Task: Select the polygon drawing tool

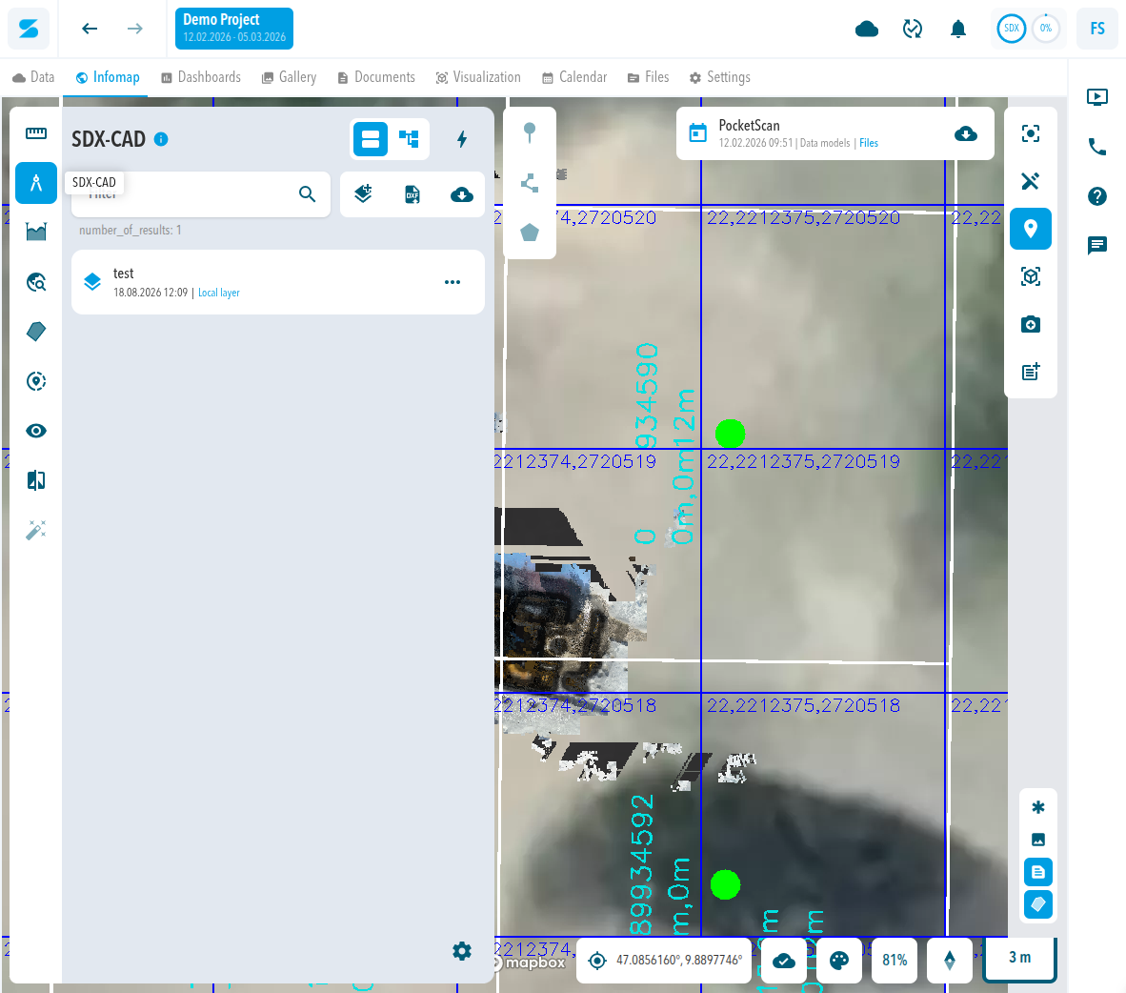Action: point(530,233)
